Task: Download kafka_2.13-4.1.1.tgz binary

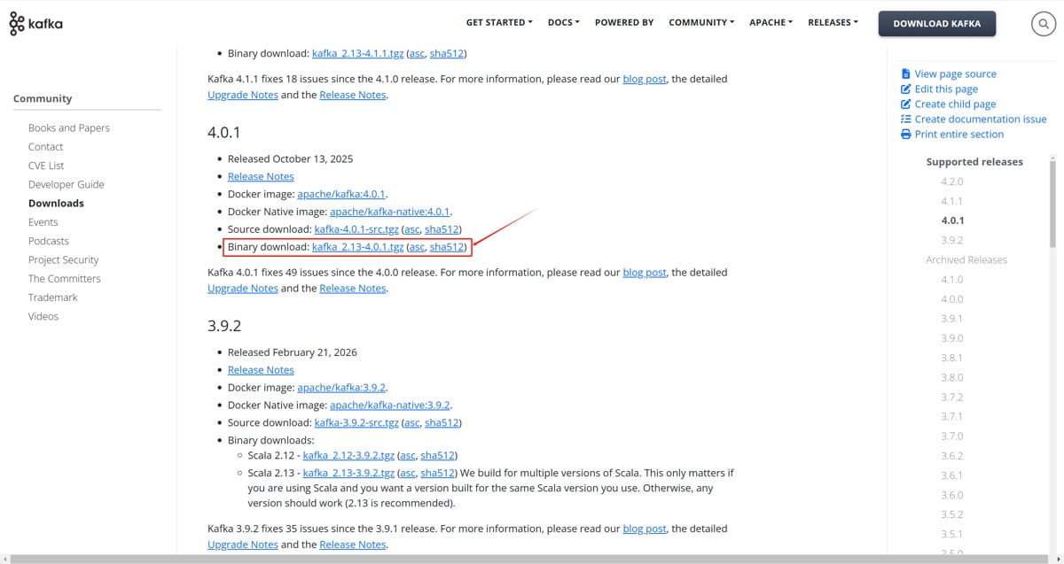Action: (x=358, y=53)
